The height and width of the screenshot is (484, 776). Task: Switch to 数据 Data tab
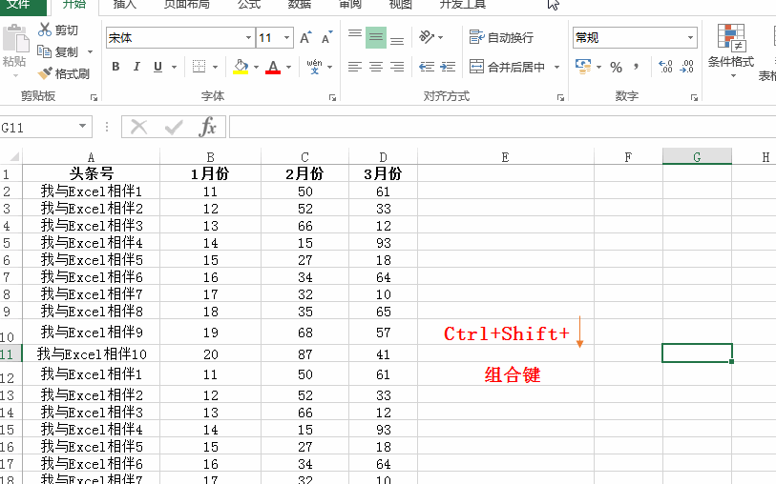coord(300,5)
